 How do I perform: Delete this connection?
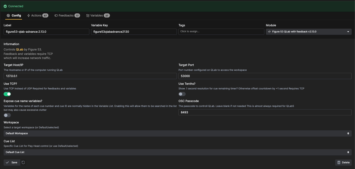(343, 162)
